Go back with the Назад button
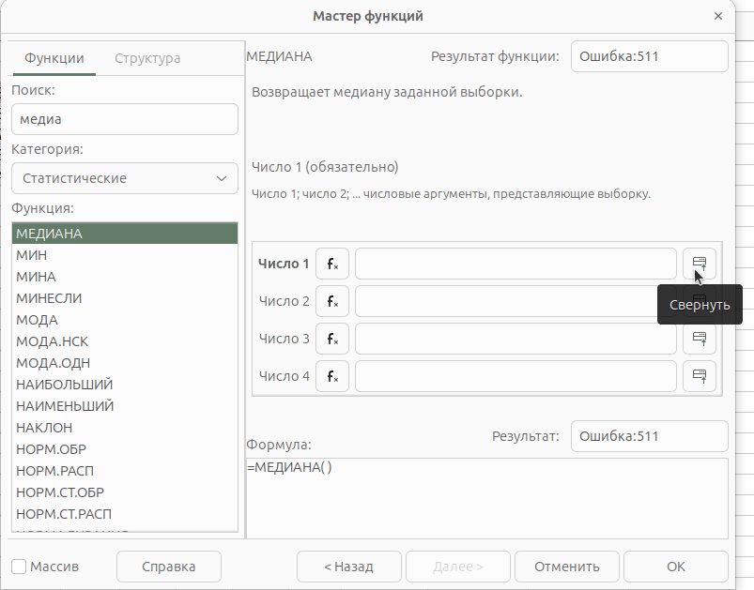The height and width of the screenshot is (590, 754). coord(348,567)
